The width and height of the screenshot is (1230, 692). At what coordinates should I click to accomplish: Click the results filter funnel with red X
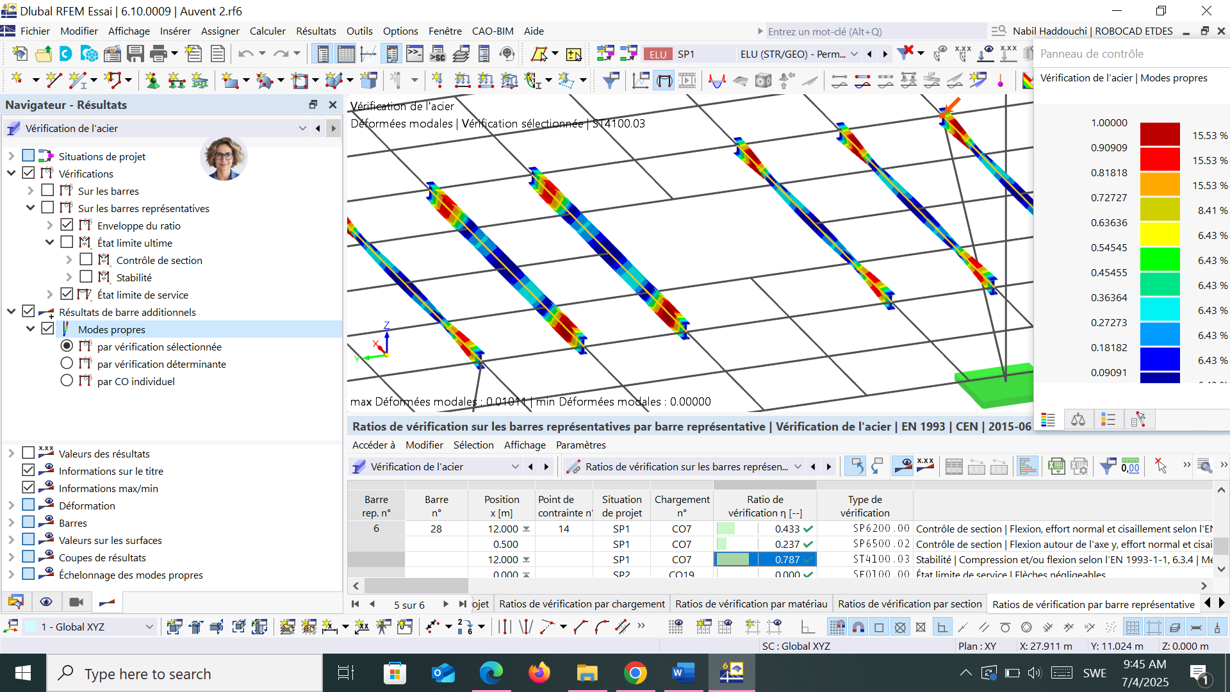905,54
